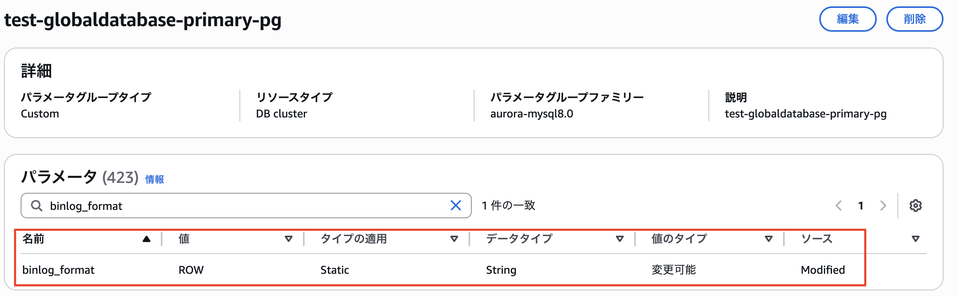Go to the next page with the right arrow
957x296 pixels.
[x=883, y=206]
